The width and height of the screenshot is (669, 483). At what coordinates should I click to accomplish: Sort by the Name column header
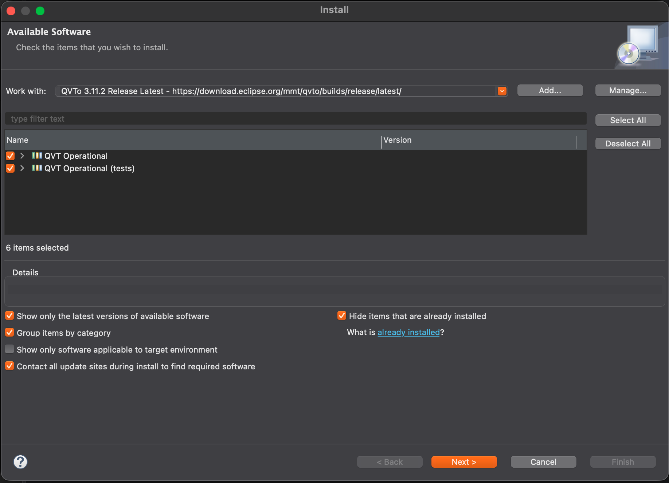[193, 140]
